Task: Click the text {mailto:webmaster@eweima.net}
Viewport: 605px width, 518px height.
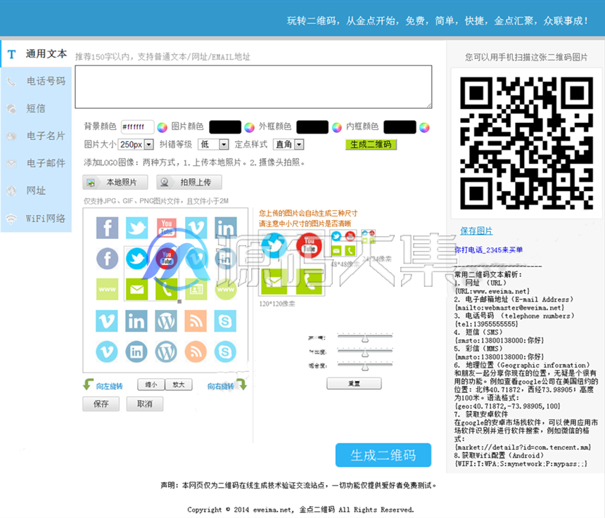Action: (x=509, y=308)
